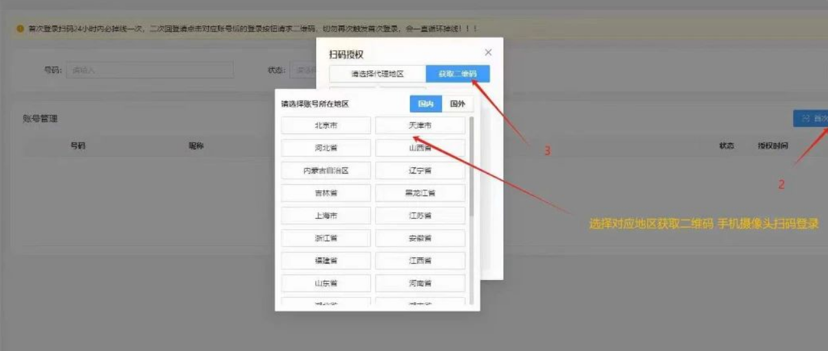The height and width of the screenshot is (351, 828).
Task: Click the orange warning notice icon
Action: click(x=21, y=30)
